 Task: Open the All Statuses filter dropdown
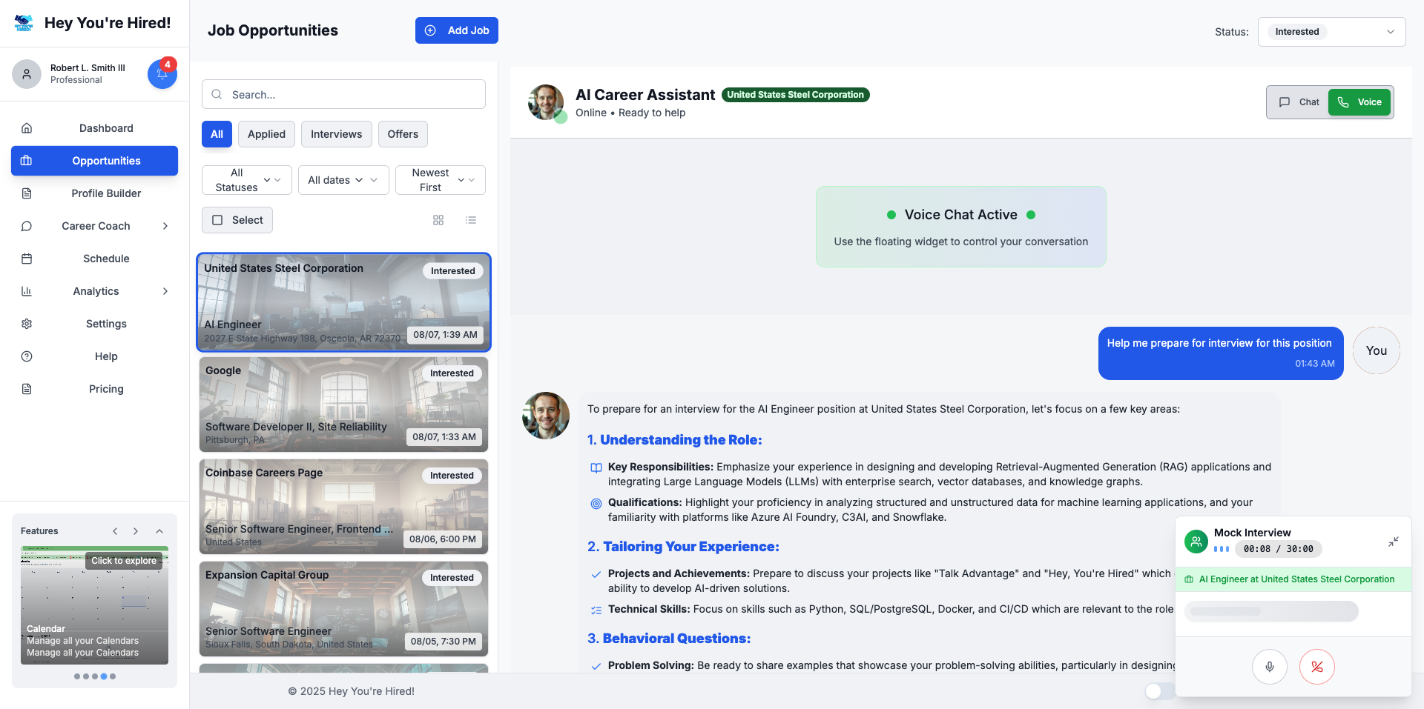(x=246, y=180)
